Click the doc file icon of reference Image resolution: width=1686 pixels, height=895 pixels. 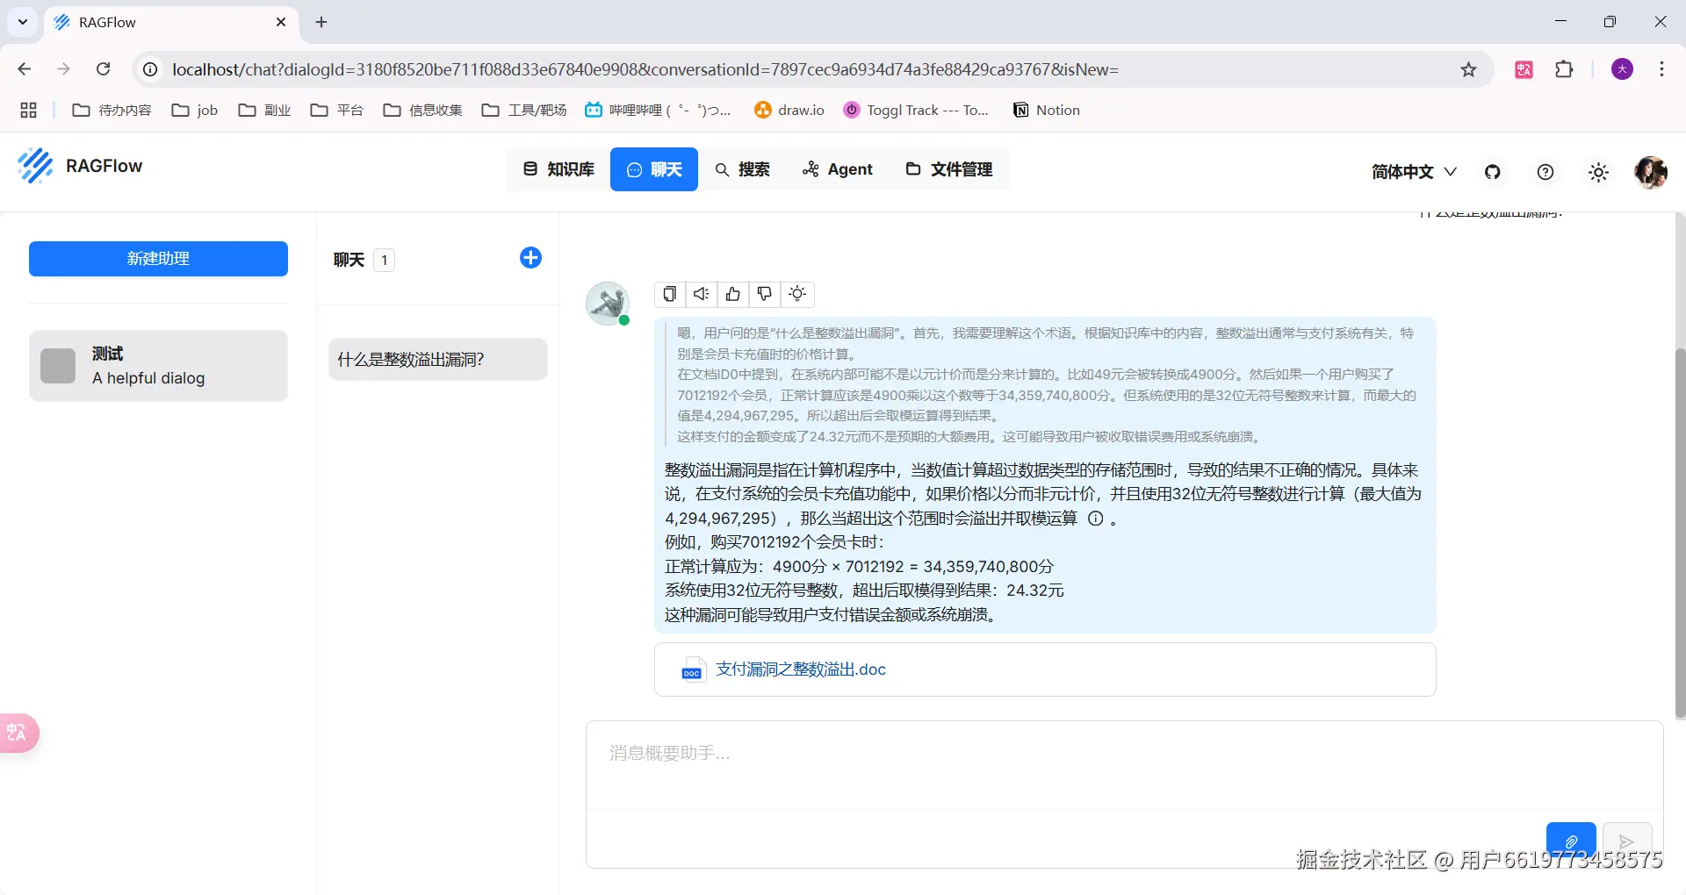click(693, 669)
